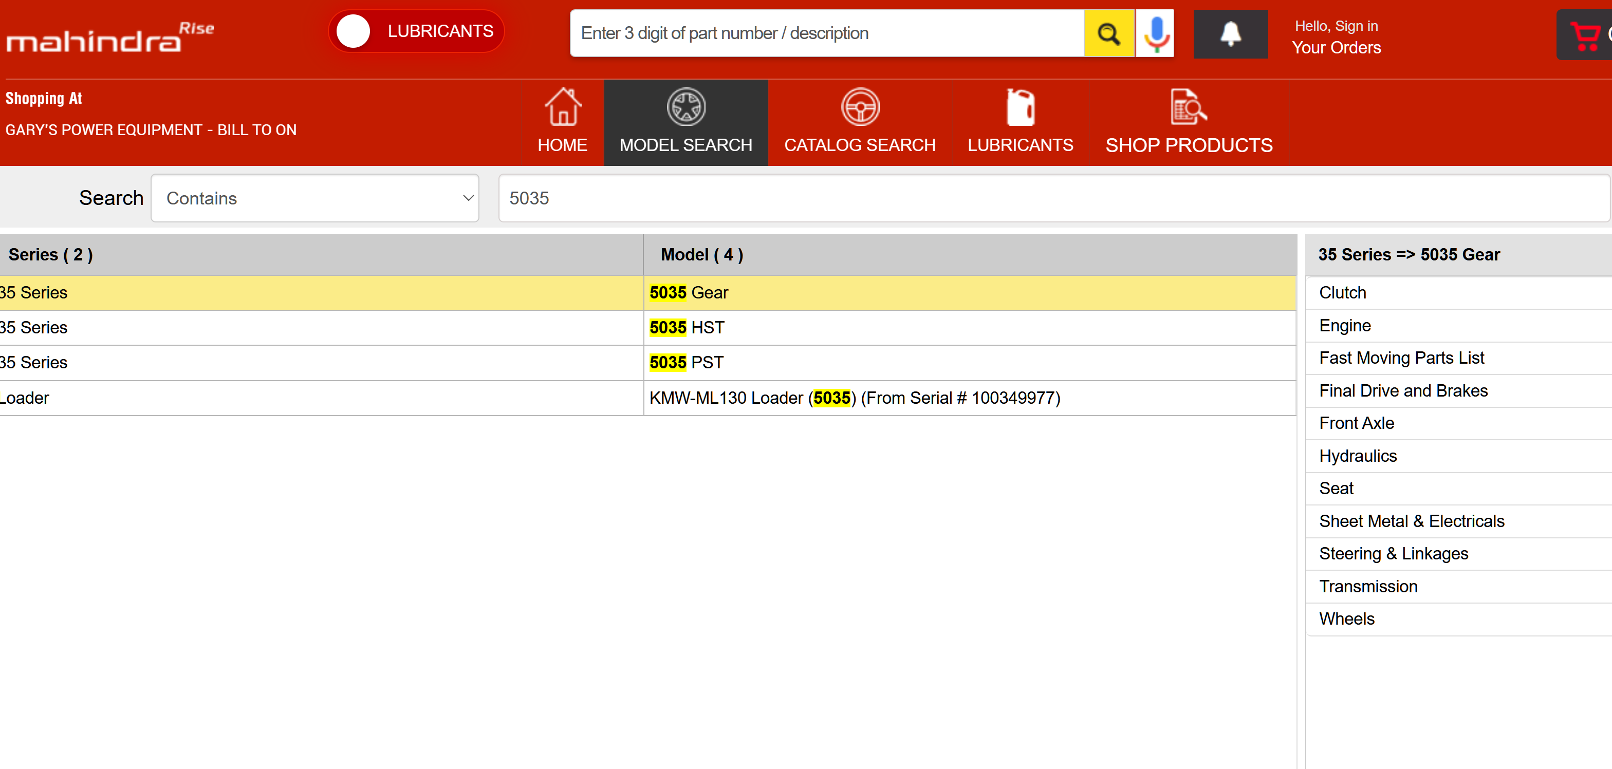Open the Contains search type dropdown
The image size is (1612, 769).
tap(315, 198)
